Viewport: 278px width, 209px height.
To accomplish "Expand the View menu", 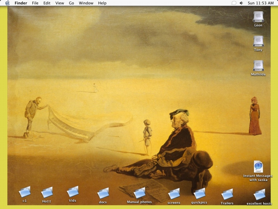I will tap(60, 3).
